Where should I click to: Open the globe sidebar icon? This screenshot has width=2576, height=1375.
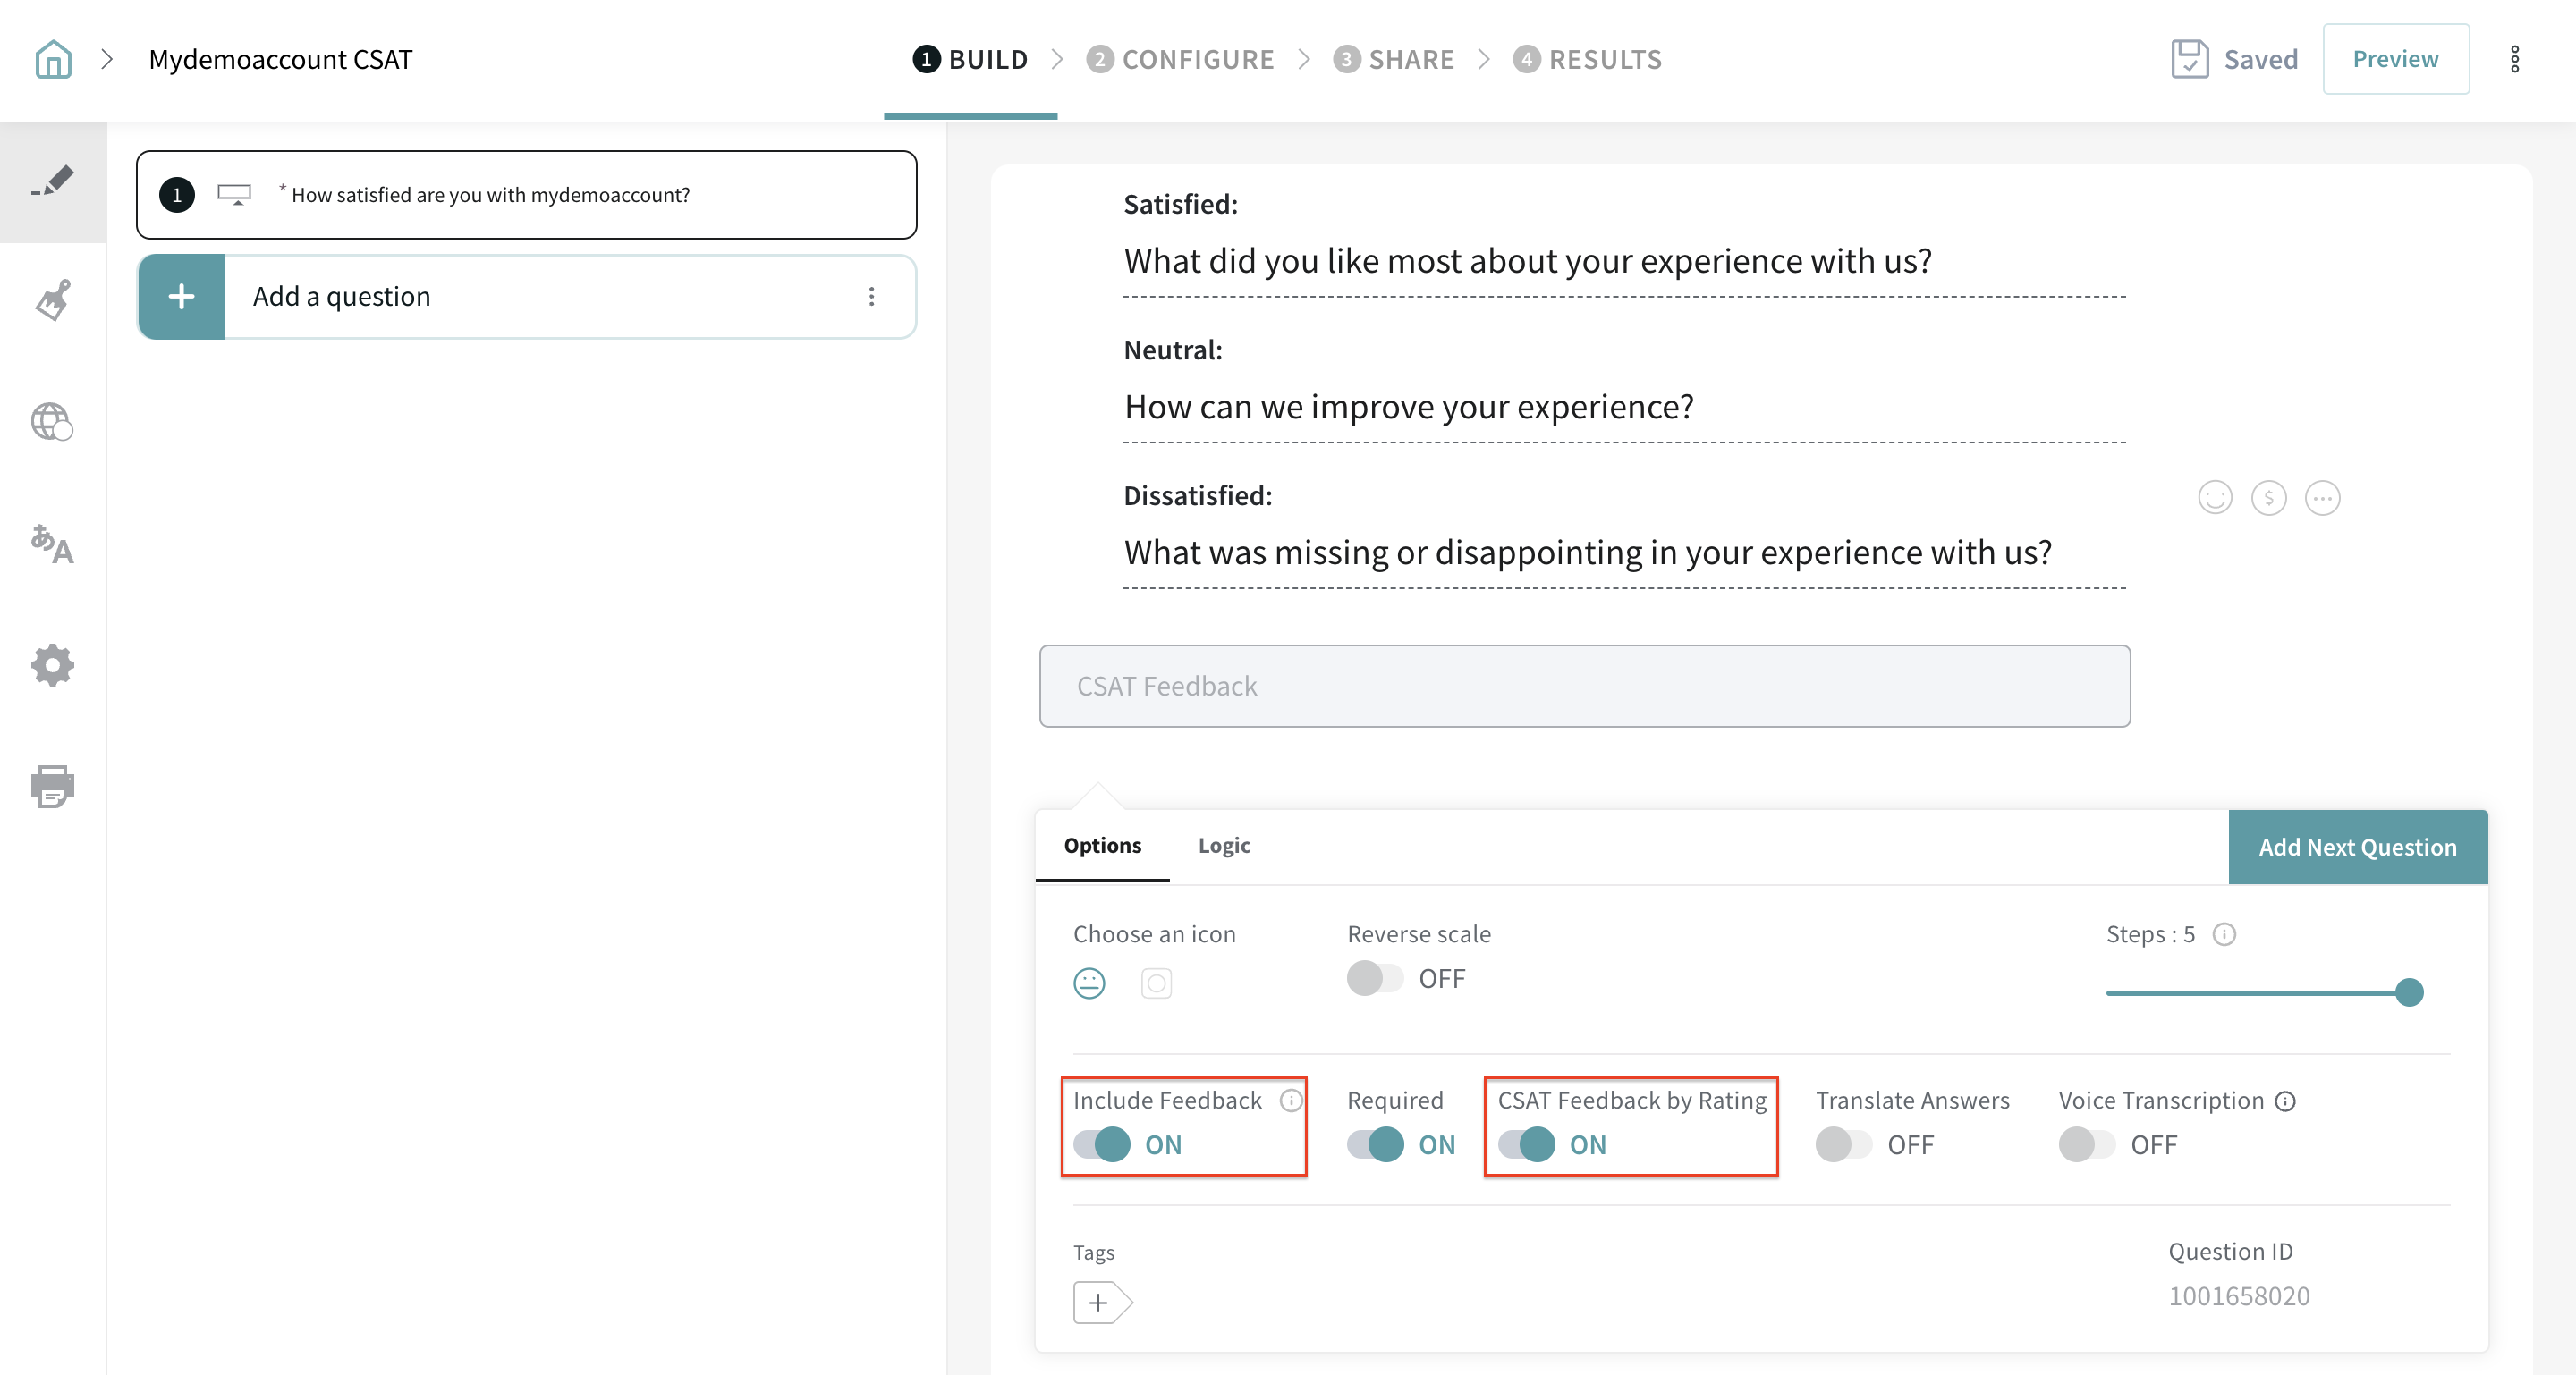[53, 422]
